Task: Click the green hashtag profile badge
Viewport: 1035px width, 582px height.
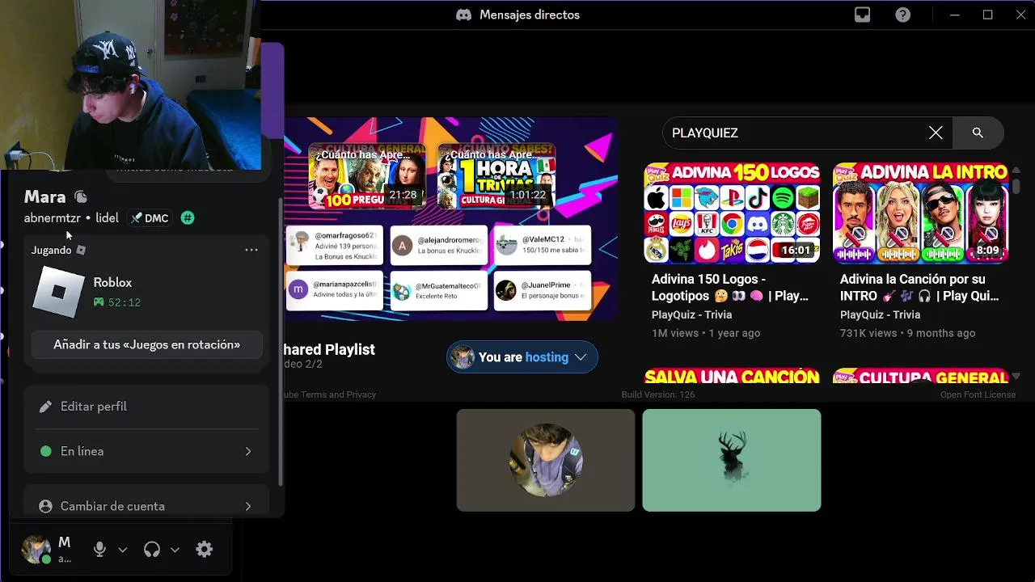Action: 188,218
